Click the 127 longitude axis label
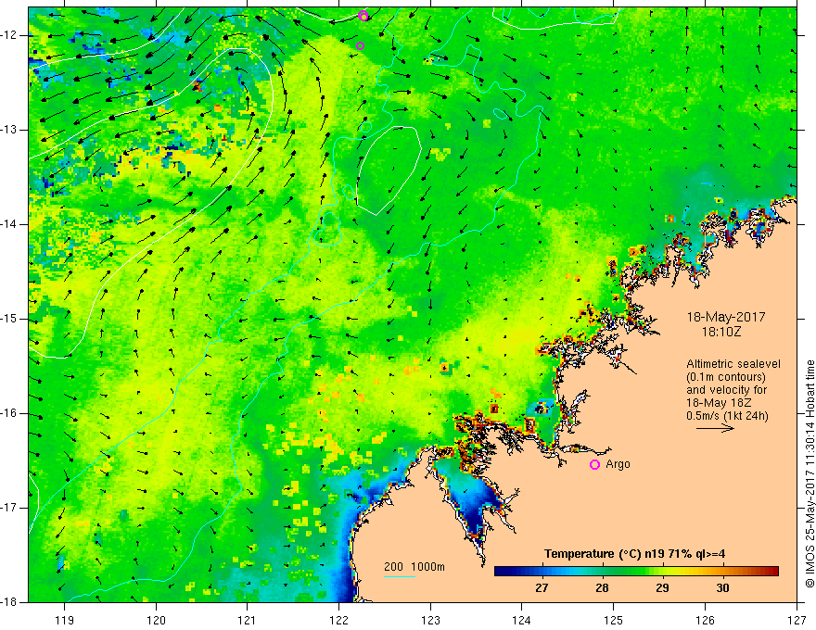 [x=797, y=620]
